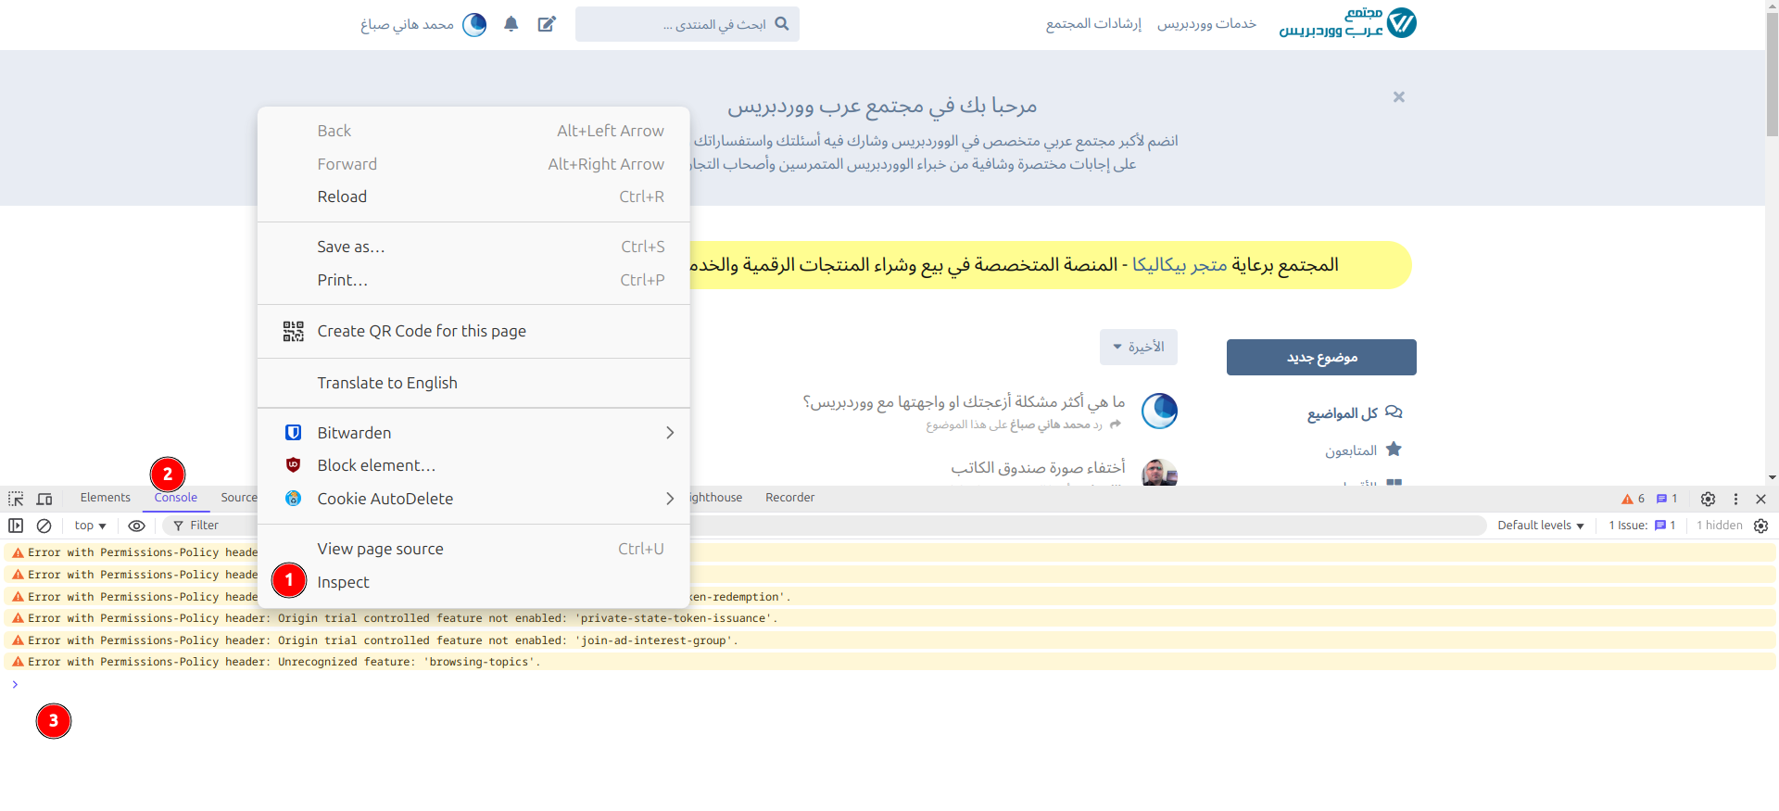Click the element inspector picker icon
The image size is (1779, 811).
16,499
